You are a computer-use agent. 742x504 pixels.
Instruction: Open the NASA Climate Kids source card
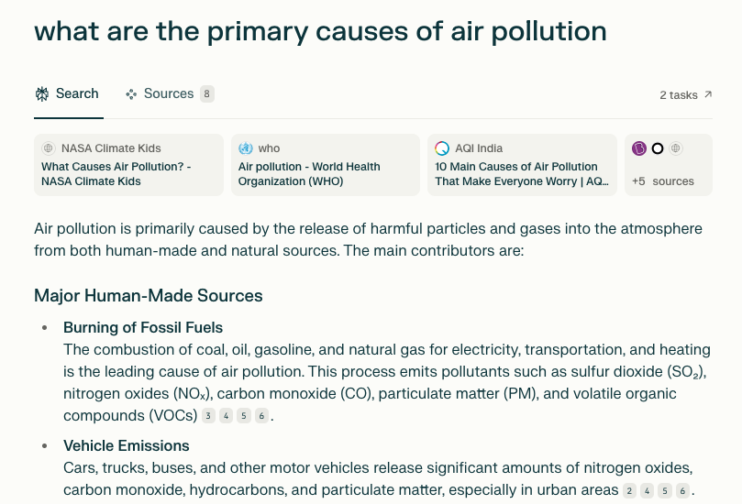click(x=128, y=165)
